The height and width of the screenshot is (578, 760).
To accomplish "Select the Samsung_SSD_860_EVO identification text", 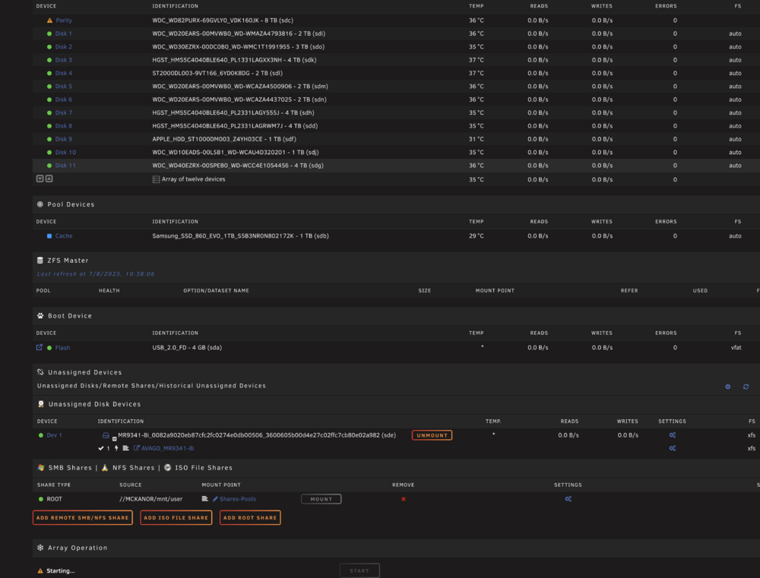I will tap(240, 236).
